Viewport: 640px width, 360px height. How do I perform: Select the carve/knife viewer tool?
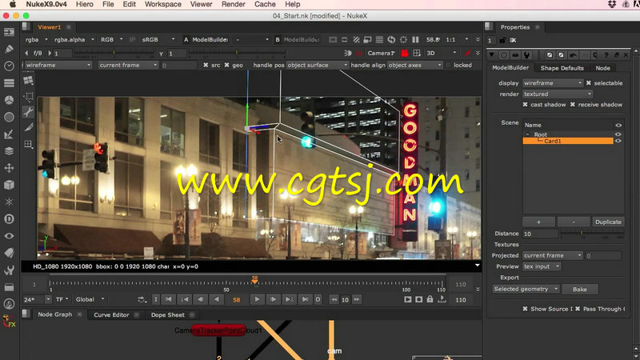point(28,128)
